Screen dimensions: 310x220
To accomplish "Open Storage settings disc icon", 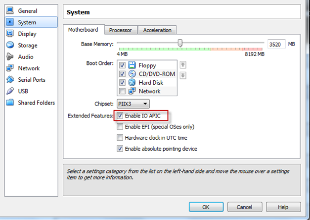I will tap(10, 45).
